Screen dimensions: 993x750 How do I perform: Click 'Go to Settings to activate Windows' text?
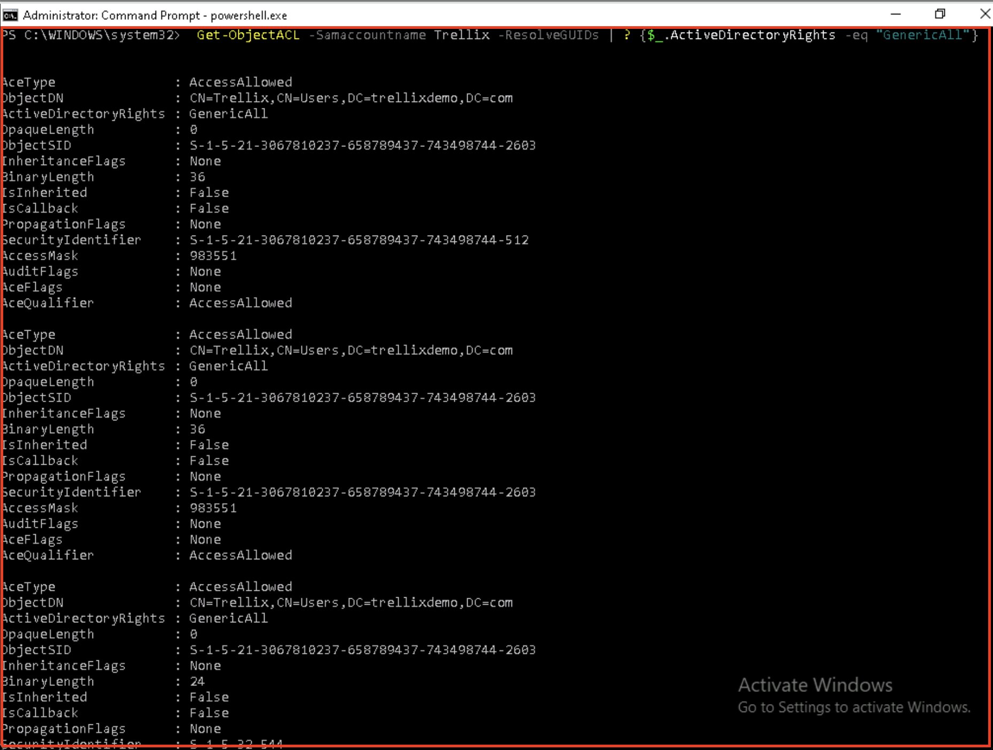[854, 707]
